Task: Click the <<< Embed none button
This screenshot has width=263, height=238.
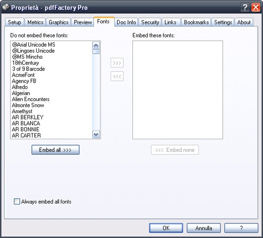Action: 175,150
